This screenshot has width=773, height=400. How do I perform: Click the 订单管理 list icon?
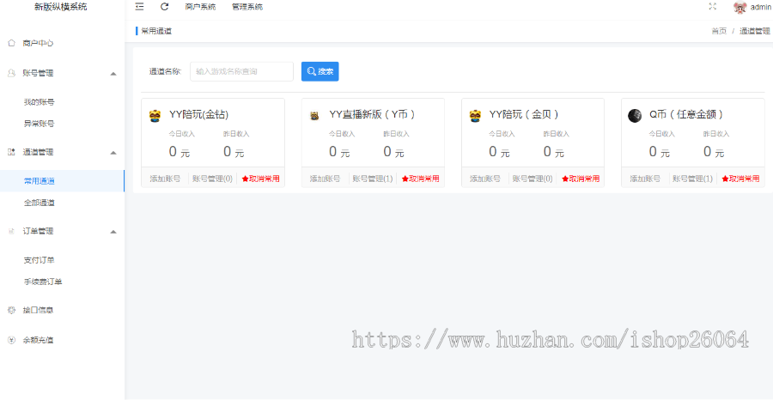(11, 232)
